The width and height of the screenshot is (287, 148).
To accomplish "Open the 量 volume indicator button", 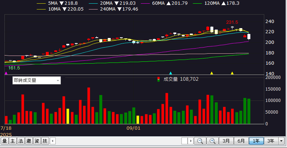I will pyautogui.click(x=5, y=141).
